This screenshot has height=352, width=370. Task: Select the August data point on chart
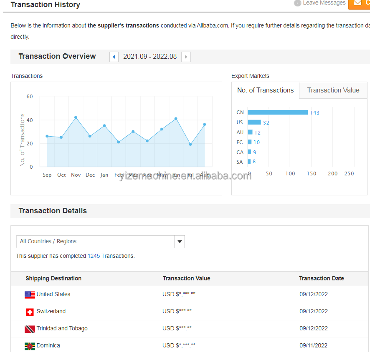[x=205, y=124]
